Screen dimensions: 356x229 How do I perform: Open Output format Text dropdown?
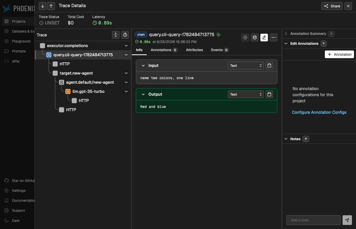(246, 94)
